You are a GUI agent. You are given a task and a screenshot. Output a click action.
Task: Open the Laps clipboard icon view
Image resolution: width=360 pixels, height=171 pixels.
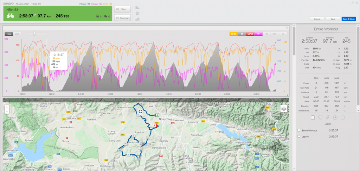click(313, 117)
